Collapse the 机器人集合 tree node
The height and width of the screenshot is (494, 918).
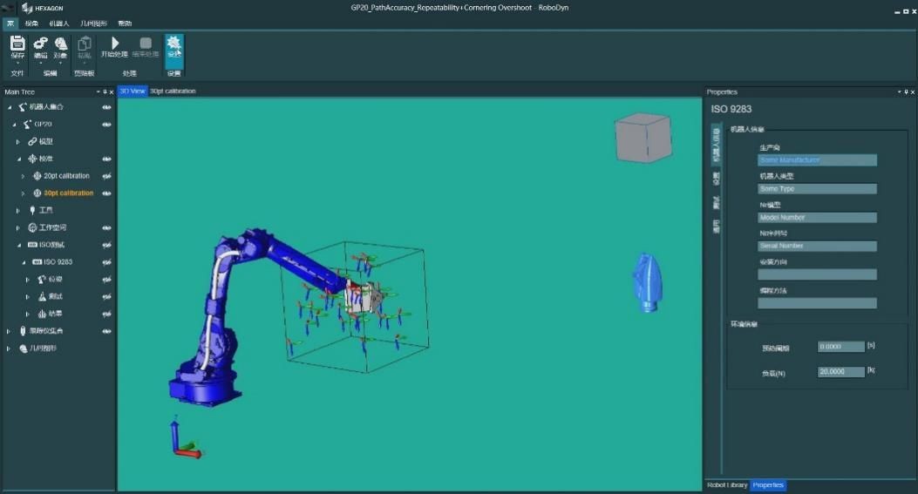tap(10, 107)
